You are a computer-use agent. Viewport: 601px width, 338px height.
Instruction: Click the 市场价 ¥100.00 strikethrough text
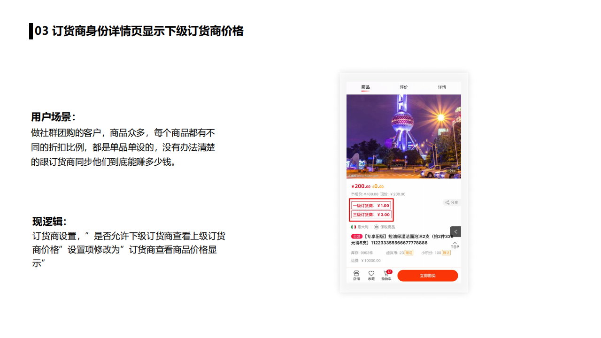365,194
